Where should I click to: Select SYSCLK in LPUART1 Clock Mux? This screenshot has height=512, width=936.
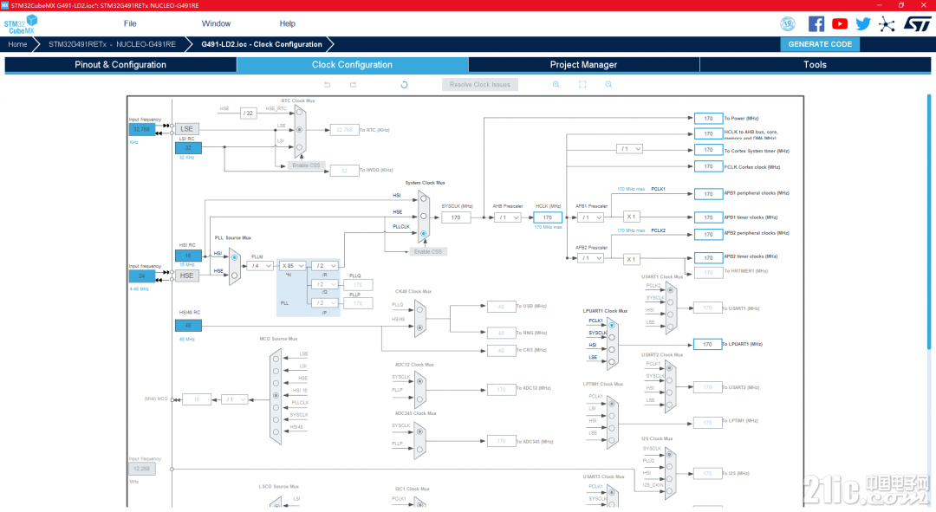point(612,337)
